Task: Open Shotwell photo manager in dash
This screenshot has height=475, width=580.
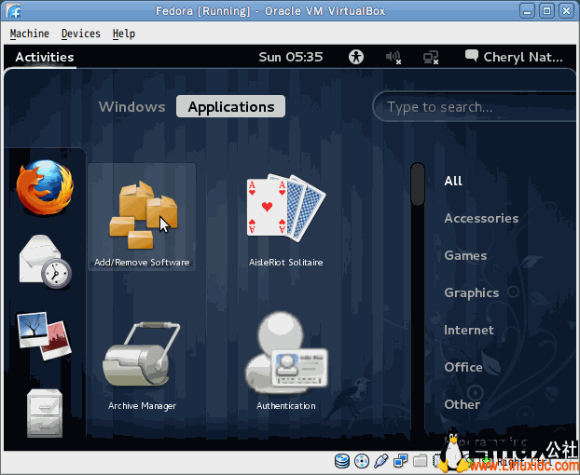Action: tap(44, 336)
